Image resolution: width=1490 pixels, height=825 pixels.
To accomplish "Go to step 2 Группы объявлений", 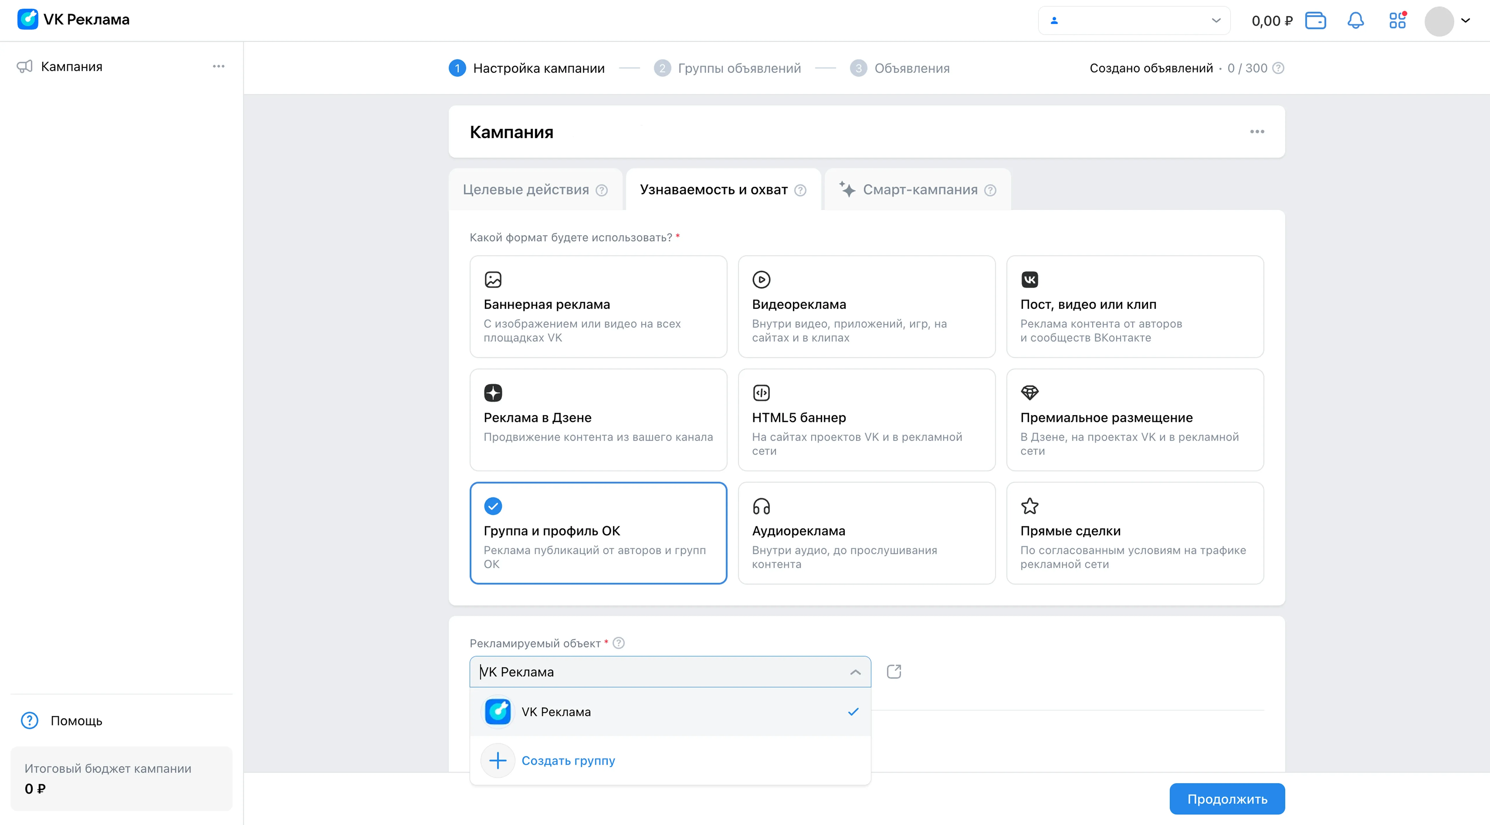I will click(x=727, y=68).
